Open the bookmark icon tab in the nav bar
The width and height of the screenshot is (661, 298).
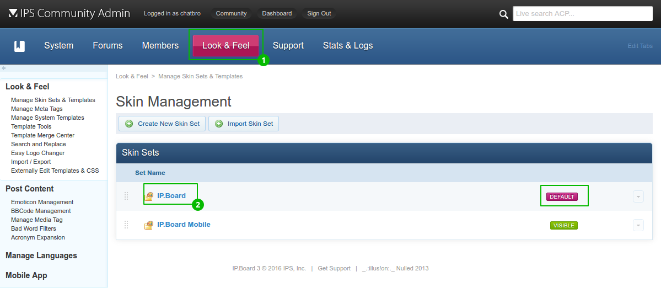pos(19,46)
